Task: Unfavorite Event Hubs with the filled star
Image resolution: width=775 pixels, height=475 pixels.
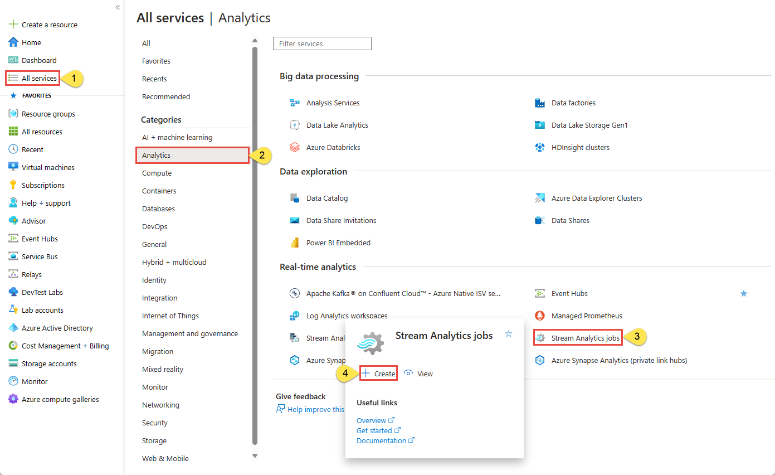Action: [x=744, y=293]
